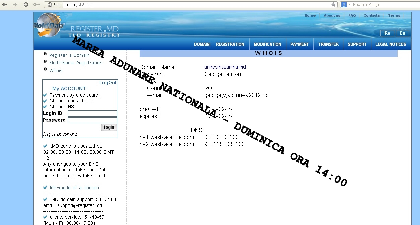
Task: Open Whois sidebar link
Action: [56, 71]
